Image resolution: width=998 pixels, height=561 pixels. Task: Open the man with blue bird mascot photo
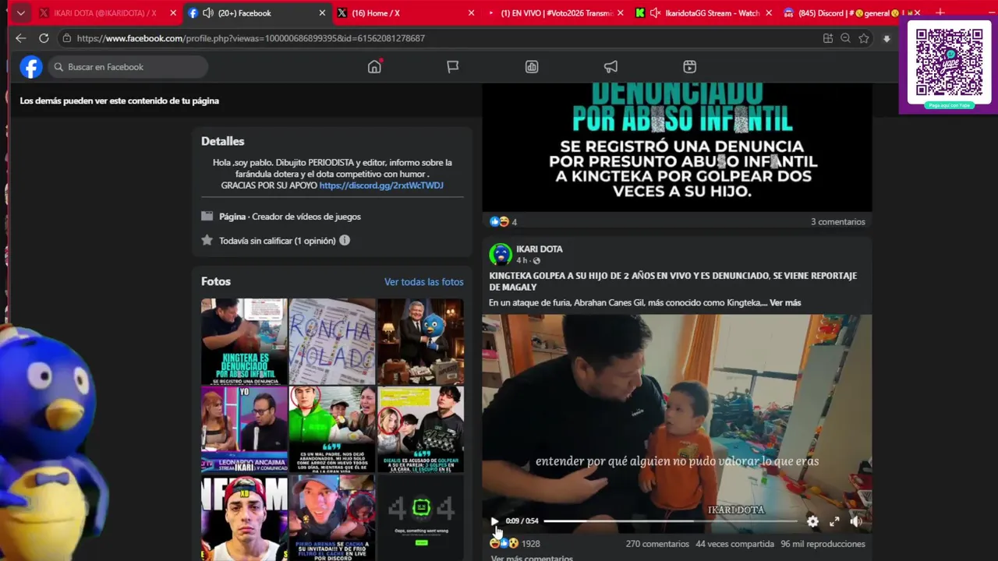tap(420, 341)
